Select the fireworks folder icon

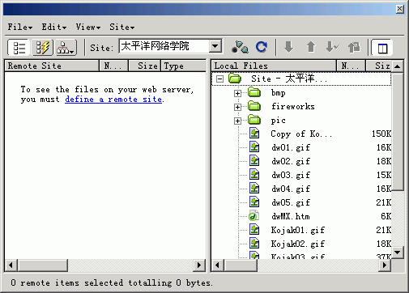[254, 106]
